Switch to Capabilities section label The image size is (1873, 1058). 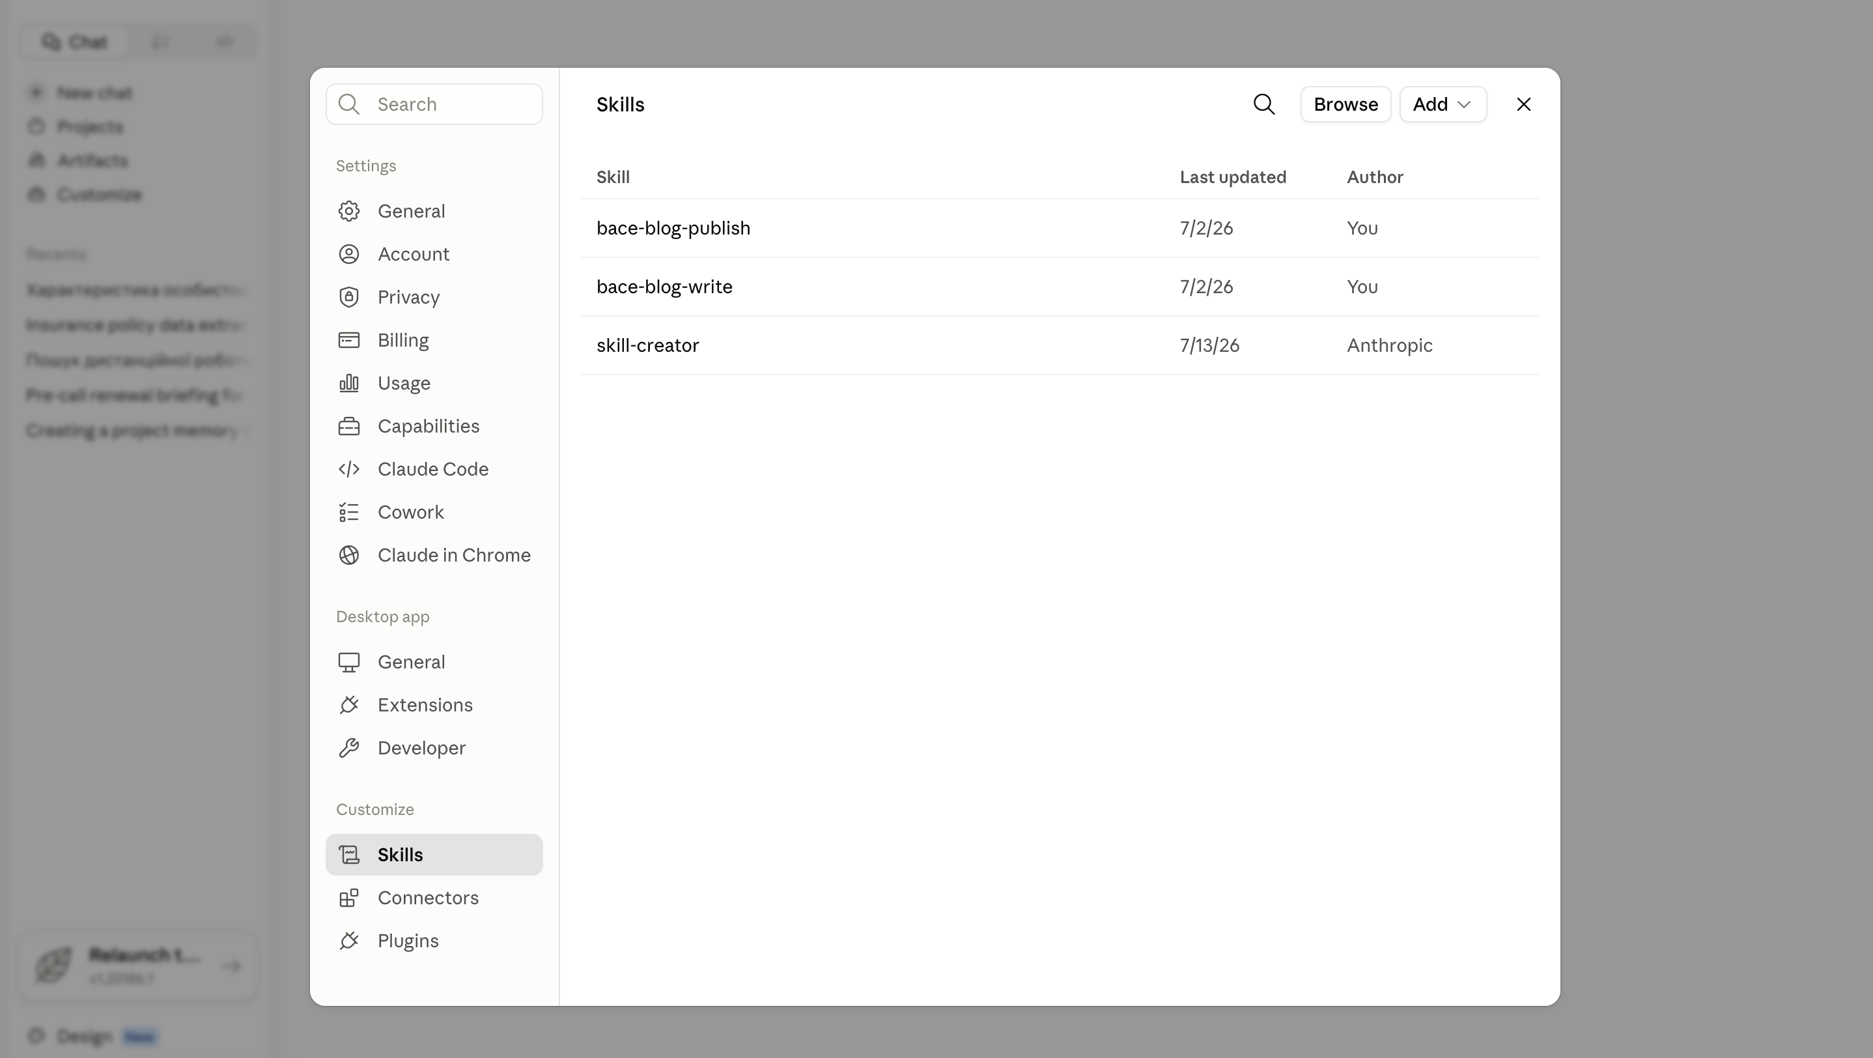coord(429,425)
